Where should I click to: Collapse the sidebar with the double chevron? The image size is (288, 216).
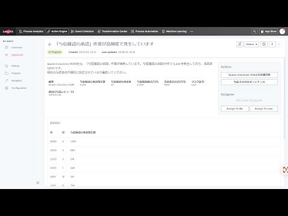(38, 182)
